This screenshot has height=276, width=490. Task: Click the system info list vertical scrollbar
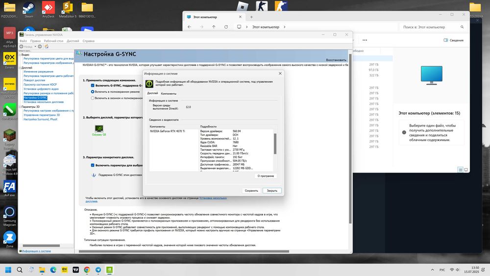[x=275, y=144]
